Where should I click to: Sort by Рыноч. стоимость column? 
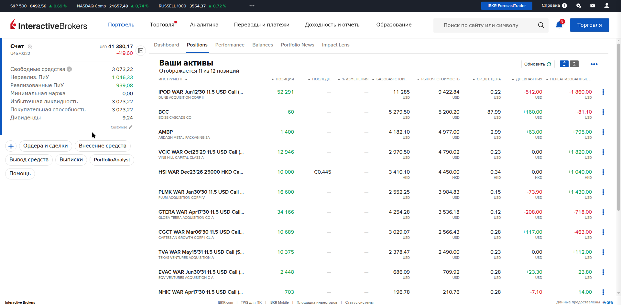pos(438,79)
